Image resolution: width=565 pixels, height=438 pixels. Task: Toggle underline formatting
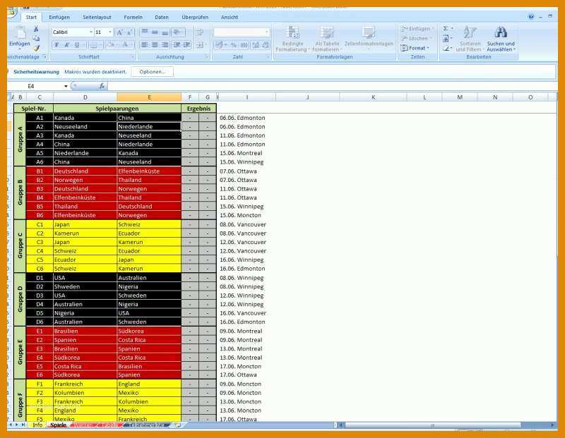point(77,45)
